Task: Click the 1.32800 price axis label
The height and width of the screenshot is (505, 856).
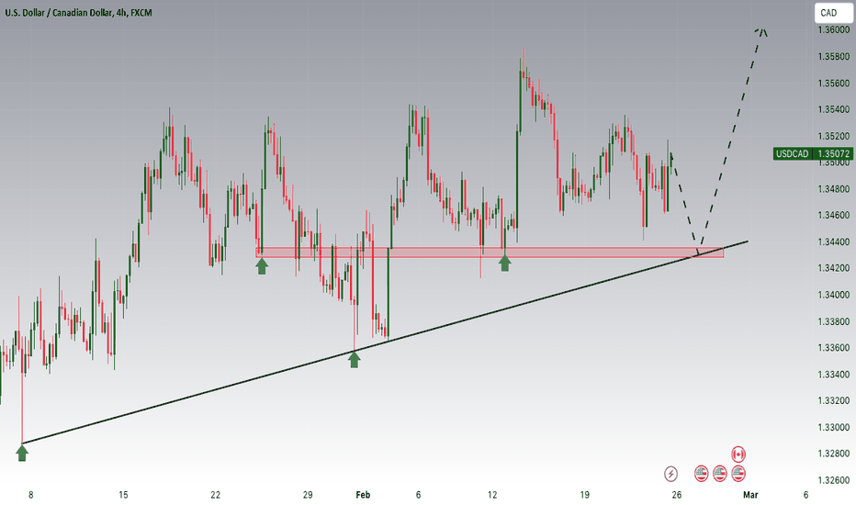Action: tap(834, 454)
